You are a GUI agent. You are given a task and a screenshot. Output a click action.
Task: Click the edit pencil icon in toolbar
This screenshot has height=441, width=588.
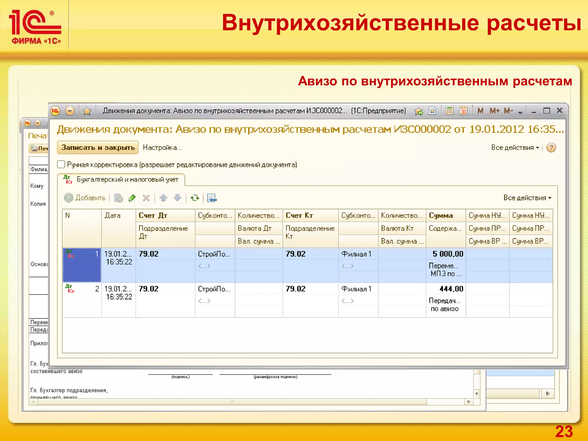click(132, 198)
